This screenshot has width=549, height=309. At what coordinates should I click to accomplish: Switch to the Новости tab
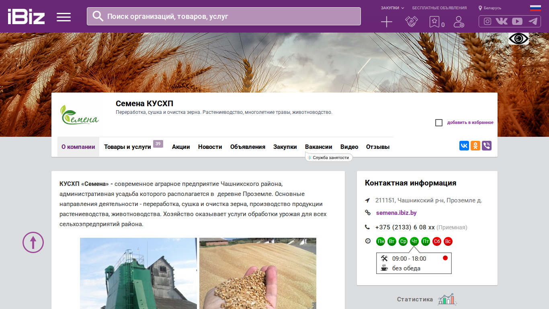(210, 147)
